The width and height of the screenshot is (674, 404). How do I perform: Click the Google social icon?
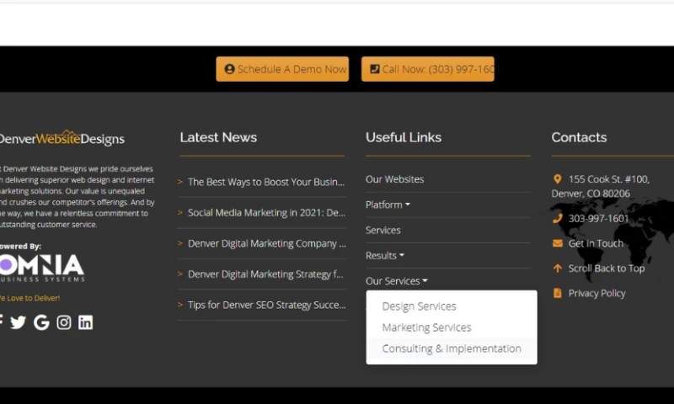40,322
